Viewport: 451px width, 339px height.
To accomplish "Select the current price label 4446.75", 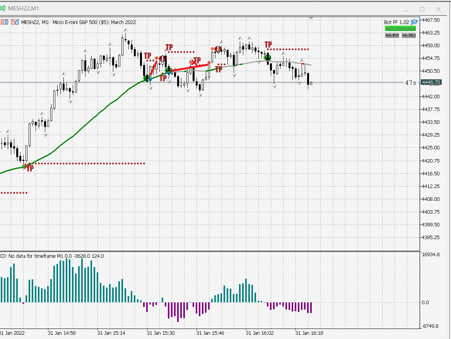I will click(430, 82).
